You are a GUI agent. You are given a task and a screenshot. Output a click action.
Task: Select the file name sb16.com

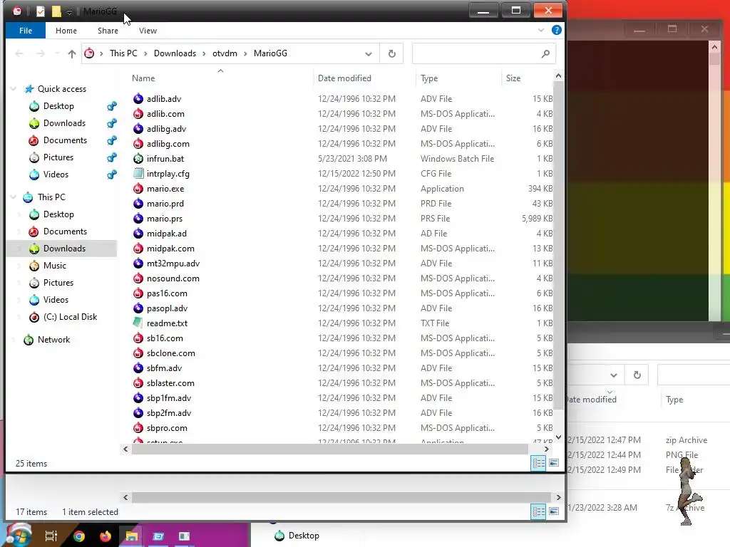pos(165,338)
